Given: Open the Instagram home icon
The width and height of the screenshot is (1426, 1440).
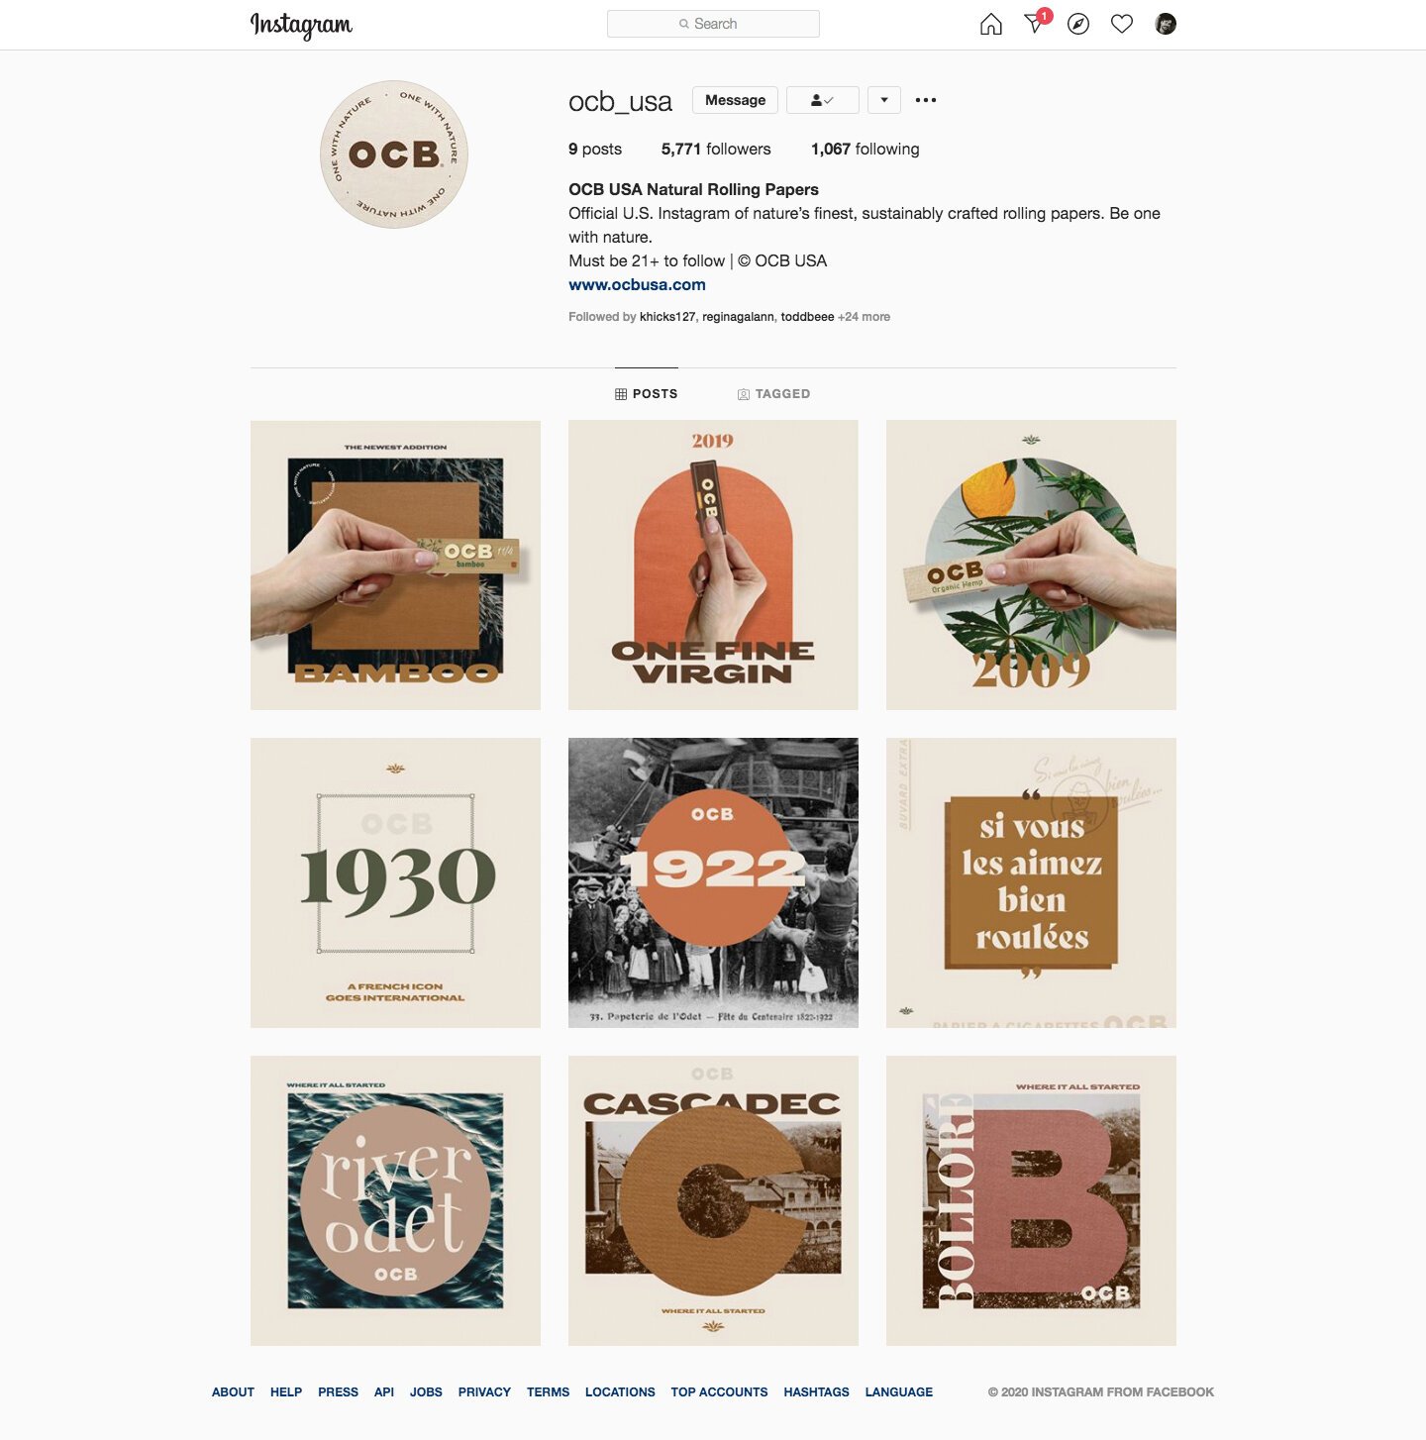Looking at the screenshot, I should point(990,24).
